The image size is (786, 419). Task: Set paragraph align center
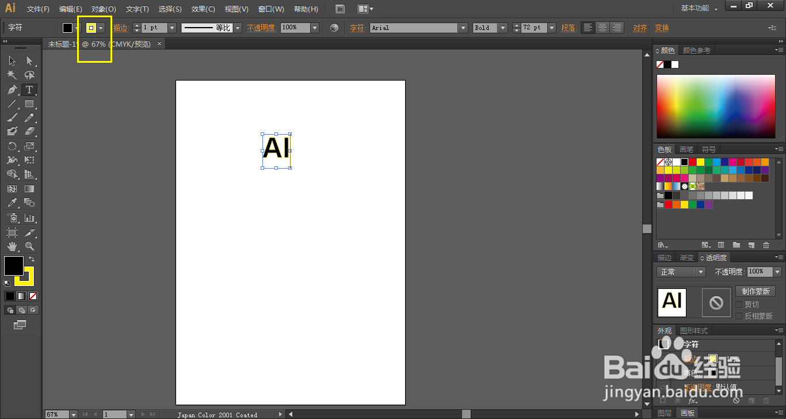click(602, 28)
